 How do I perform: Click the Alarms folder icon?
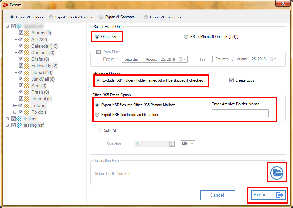coord(27,33)
